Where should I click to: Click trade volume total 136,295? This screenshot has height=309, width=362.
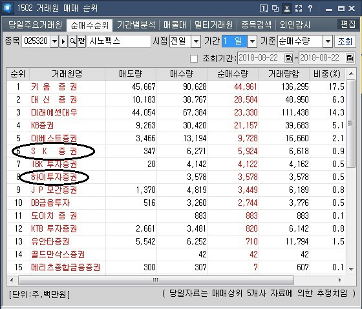click(x=295, y=87)
